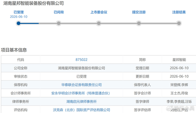The image size is (196, 113).
Task: Click the 审核状态 label cell
Action: click(x=21, y=76)
